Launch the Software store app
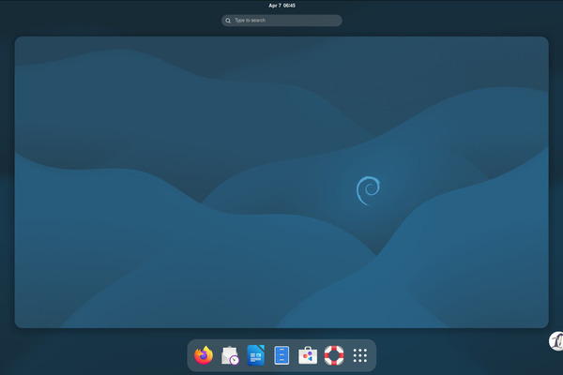Screen dimensions: 563x375 [x=308, y=355]
